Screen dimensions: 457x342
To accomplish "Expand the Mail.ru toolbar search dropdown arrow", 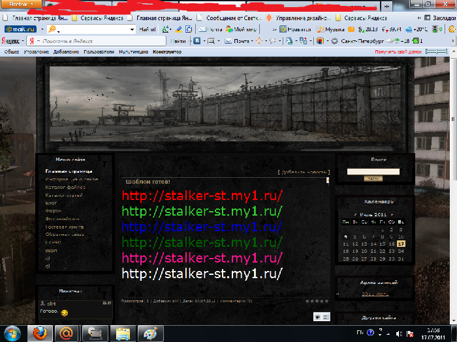I will click(x=132, y=29).
